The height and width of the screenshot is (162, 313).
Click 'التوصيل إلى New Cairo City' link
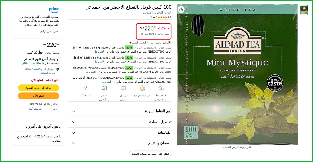40,71
